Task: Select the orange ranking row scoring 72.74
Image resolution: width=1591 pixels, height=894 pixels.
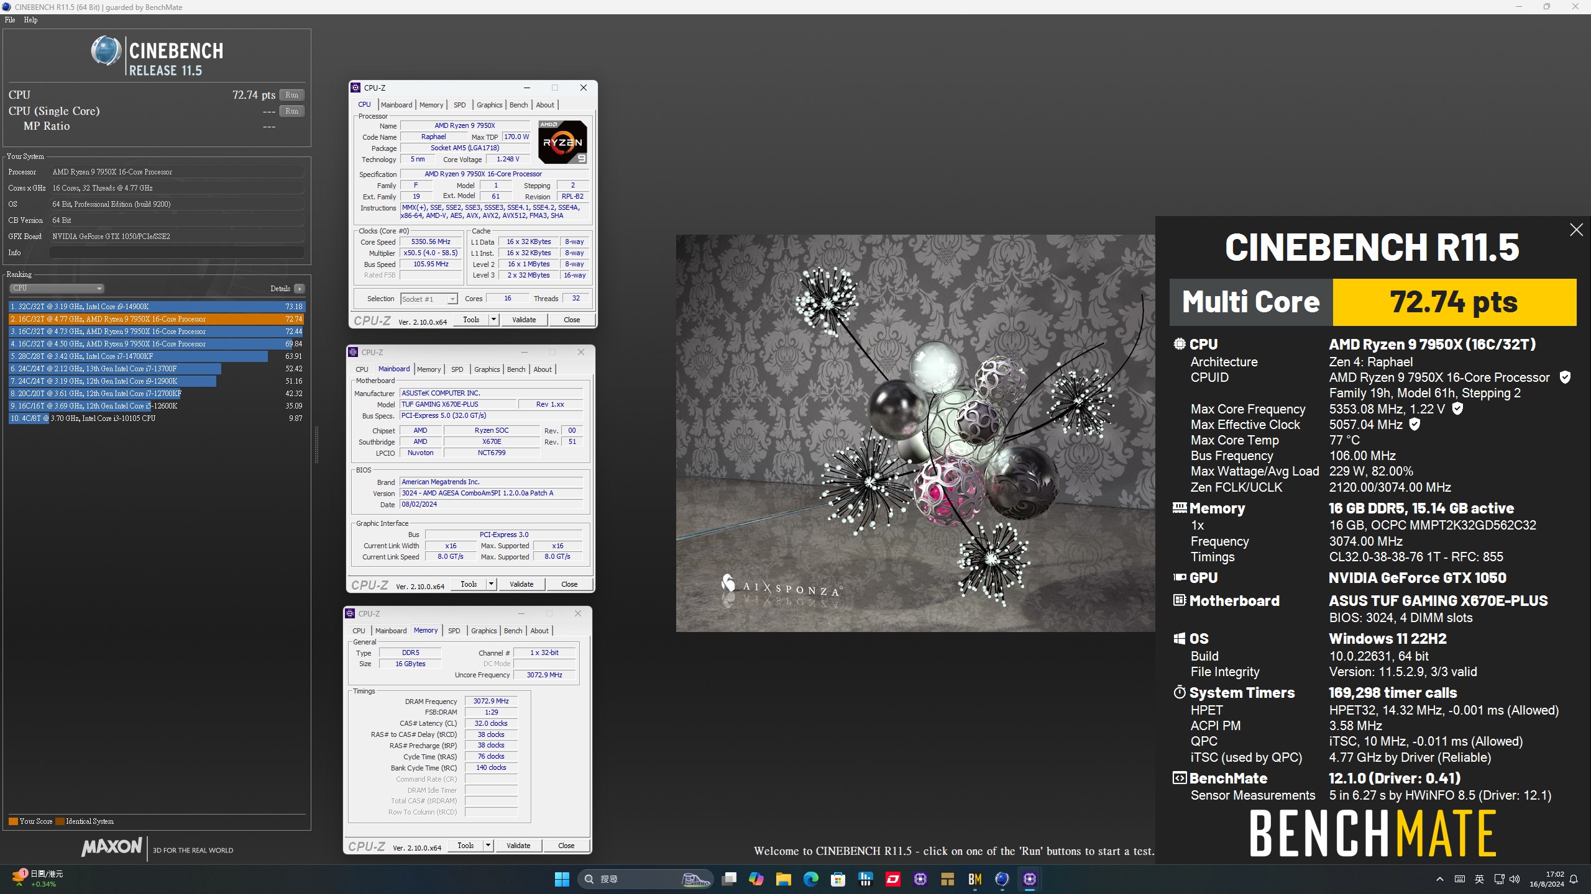Action: [x=157, y=319]
